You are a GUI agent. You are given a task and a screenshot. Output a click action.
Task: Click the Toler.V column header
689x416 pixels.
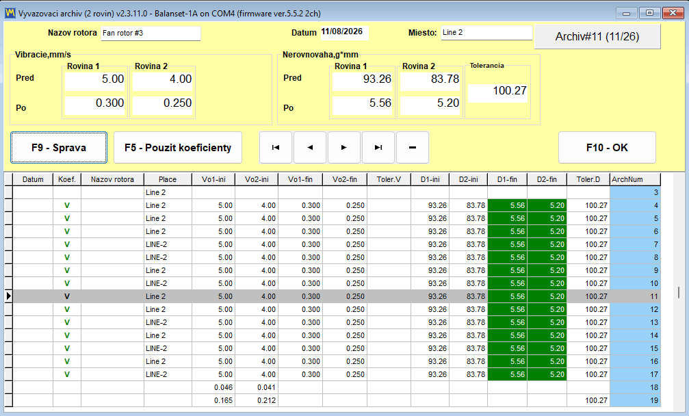click(389, 179)
